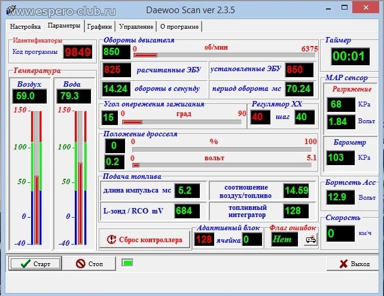Click the Воздух temperature gauge
This screenshot has width=384, height=296.
tap(36, 178)
